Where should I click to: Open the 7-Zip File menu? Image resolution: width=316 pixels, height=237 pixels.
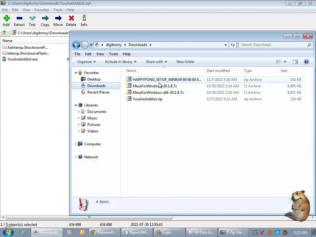[5, 10]
